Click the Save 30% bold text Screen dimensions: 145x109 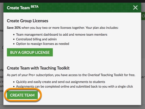(14, 28)
